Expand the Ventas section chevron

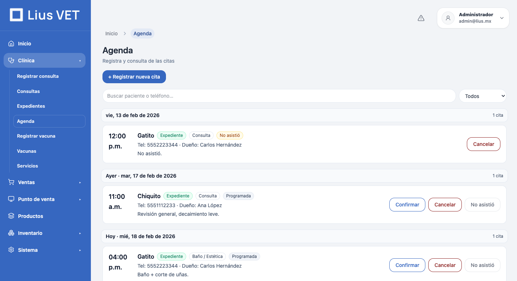(80, 182)
